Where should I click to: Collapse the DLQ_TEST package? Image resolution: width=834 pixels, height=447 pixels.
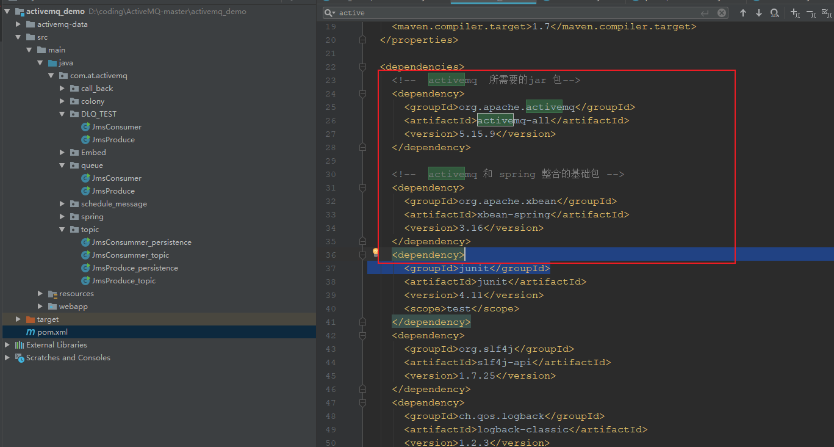click(62, 114)
